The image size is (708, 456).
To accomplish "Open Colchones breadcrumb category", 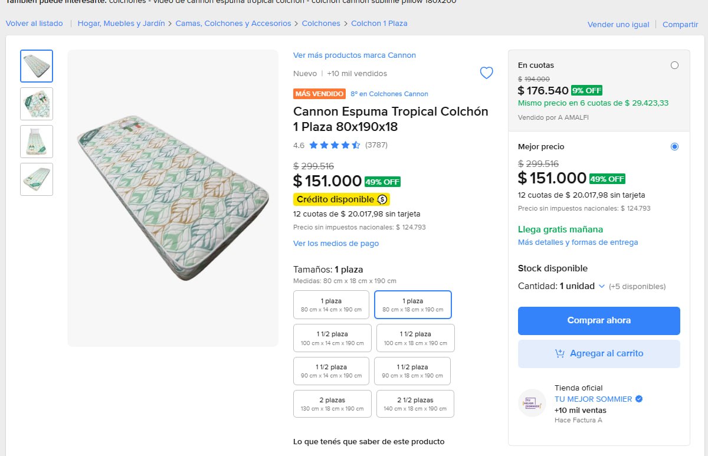I will (321, 24).
